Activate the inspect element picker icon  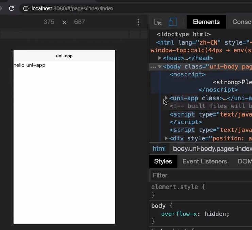coord(158,22)
